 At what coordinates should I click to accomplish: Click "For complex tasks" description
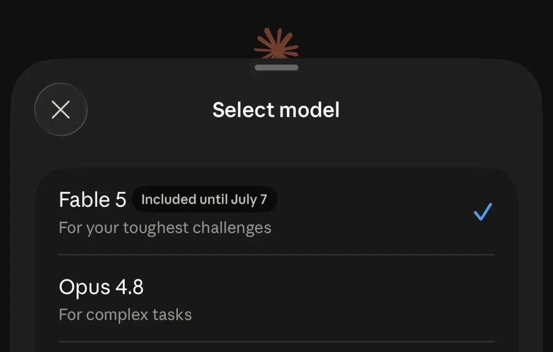point(125,315)
